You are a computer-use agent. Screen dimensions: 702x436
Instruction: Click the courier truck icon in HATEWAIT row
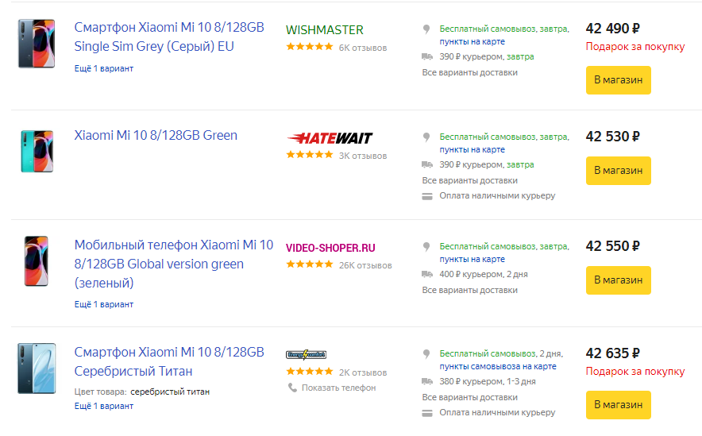tap(427, 164)
